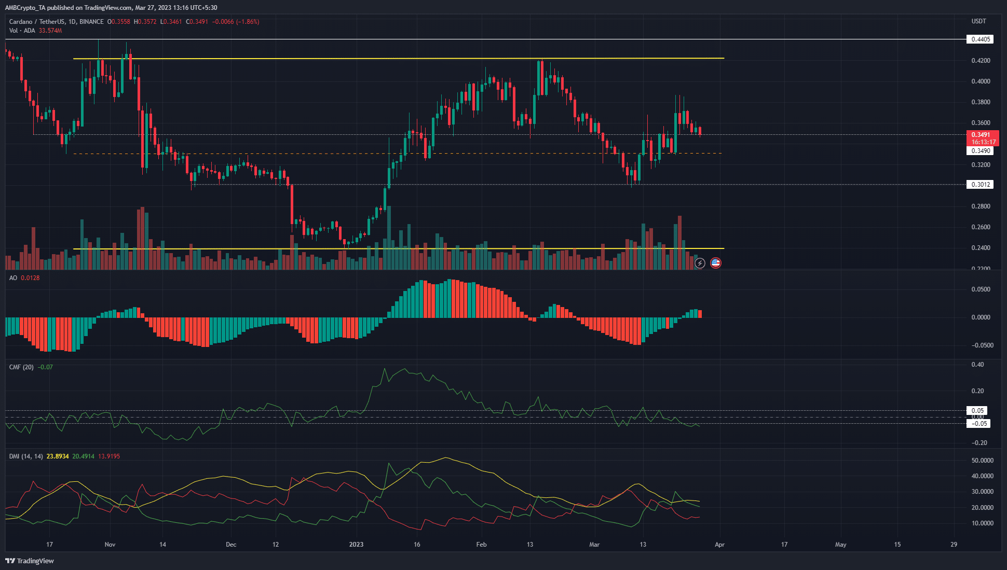Click the 2023 marker on the time axis
The width and height of the screenshot is (1007, 570).
coord(356,545)
